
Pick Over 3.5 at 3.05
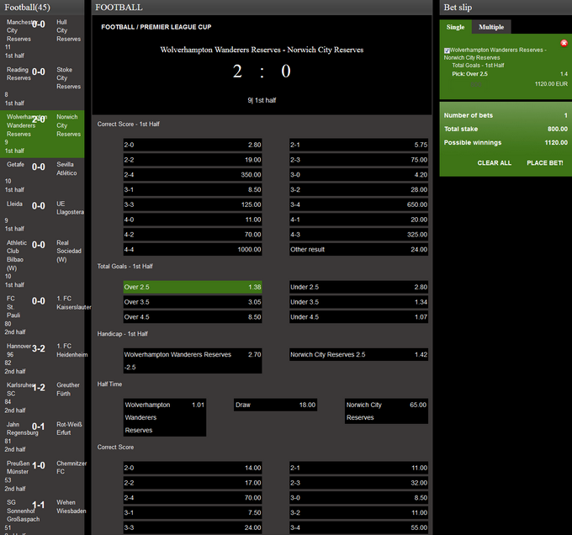pos(193,302)
